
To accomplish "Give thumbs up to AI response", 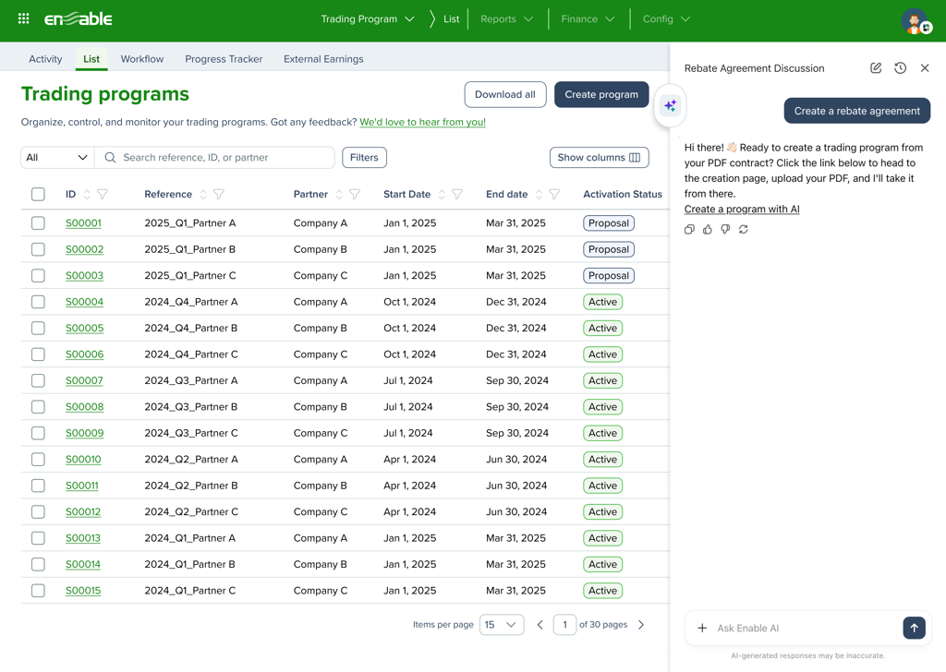I will click(x=708, y=229).
